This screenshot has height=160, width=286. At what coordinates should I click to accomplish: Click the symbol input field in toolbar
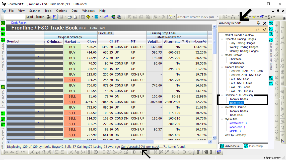point(14,17)
